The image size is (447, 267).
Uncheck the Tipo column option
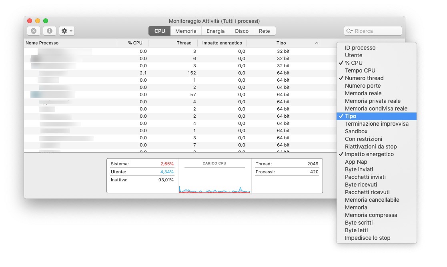(350, 116)
